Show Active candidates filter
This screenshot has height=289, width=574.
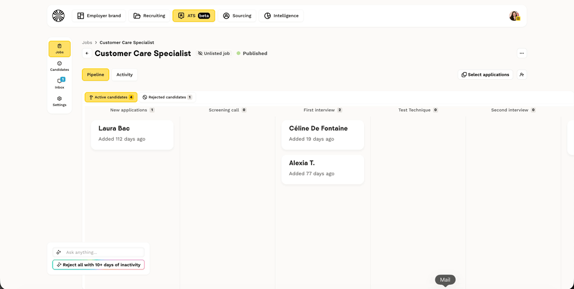pyautogui.click(x=111, y=97)
